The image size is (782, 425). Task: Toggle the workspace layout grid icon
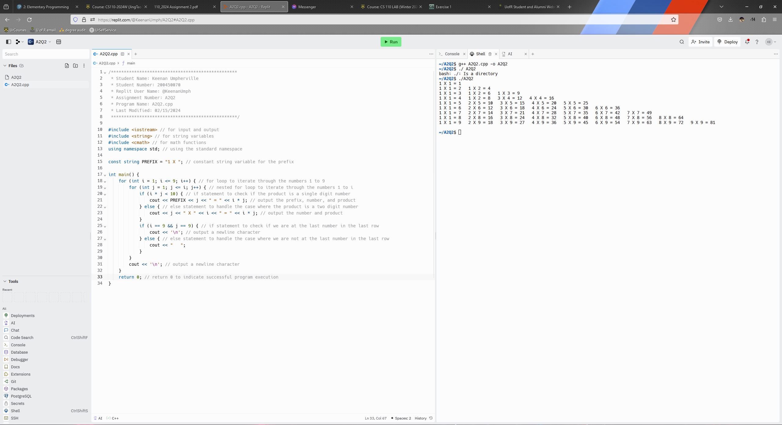coord(58,42)
